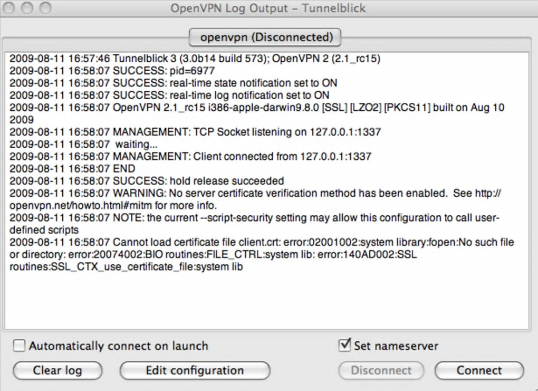This screenshot has height=391, width=538.
Task: Click the Cannot load certificate file client.crt line
Action: point(262,254)
